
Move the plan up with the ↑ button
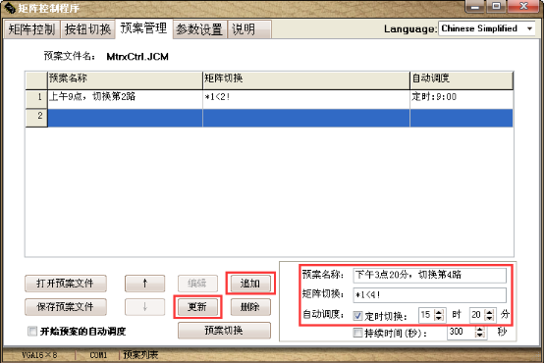pos(145,284)
